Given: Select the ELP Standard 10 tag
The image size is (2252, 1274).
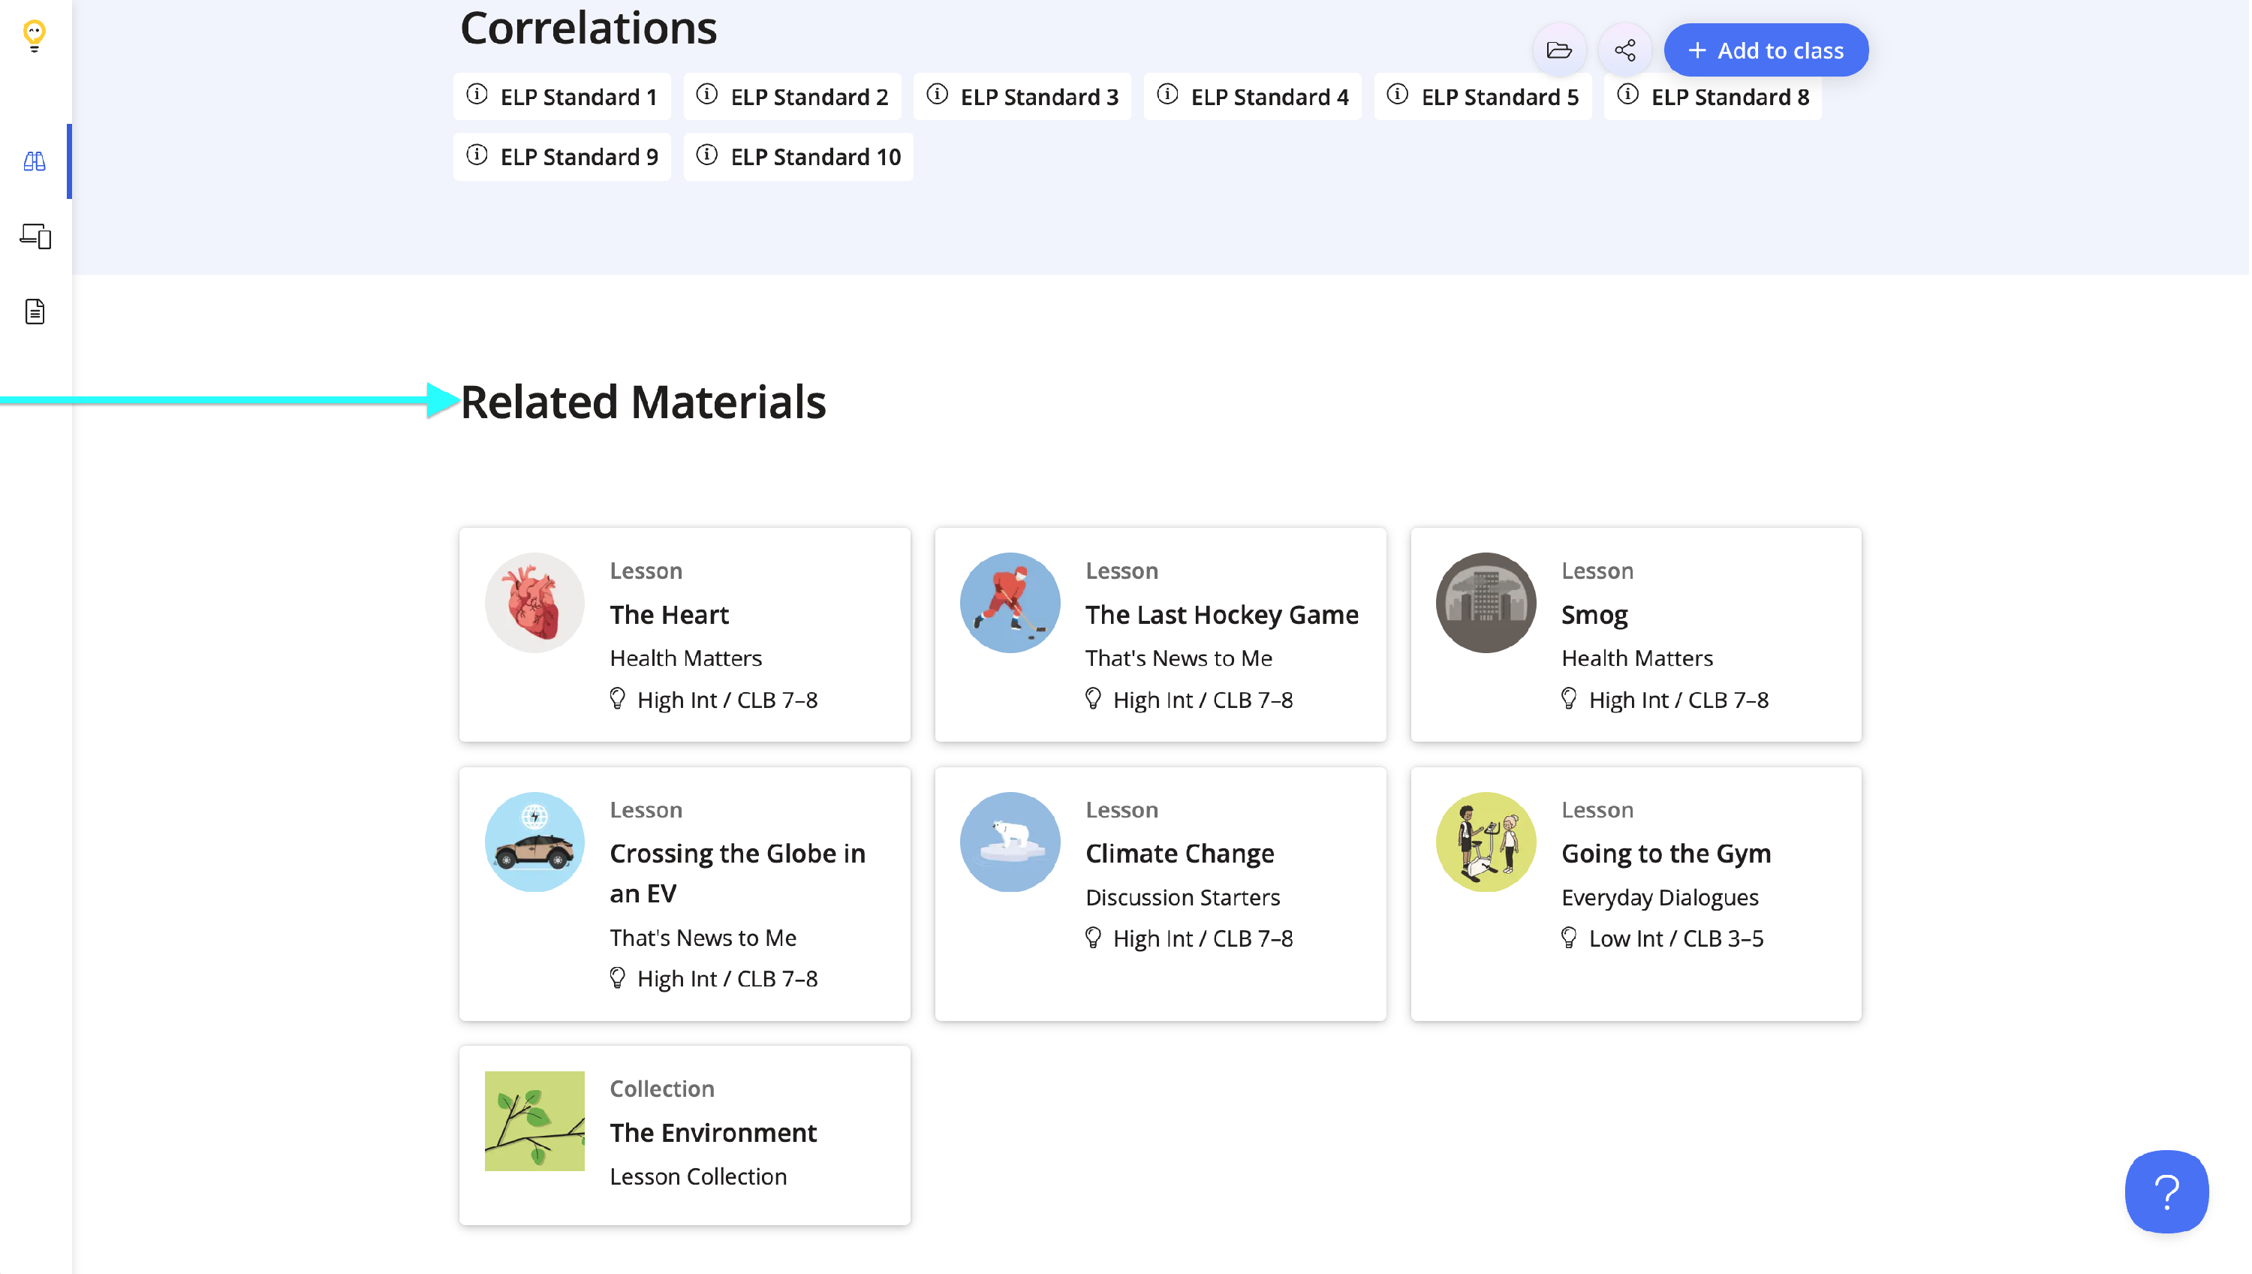Looking at the screenshot, I should pyautogui.click(x=799, y=157).
